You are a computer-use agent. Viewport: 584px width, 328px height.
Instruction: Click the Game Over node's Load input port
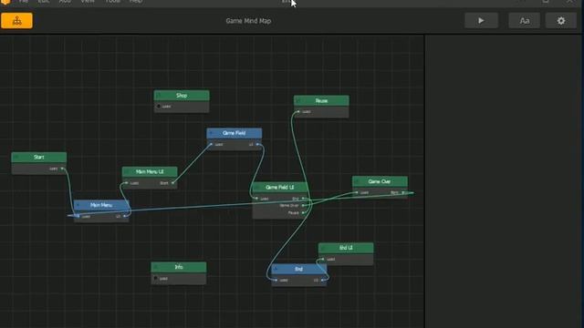click(357, 192)
